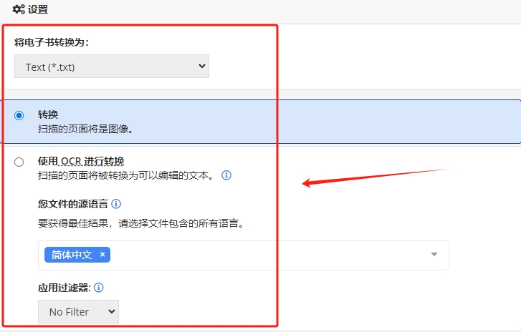Viewport: 521px width, 332px height.
Task: Click the 将电子书转换为 label
Action: (52, 42)
